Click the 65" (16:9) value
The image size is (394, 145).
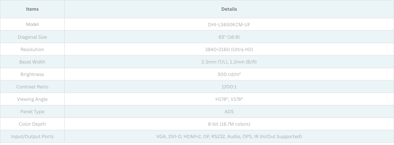pos(229,37)
